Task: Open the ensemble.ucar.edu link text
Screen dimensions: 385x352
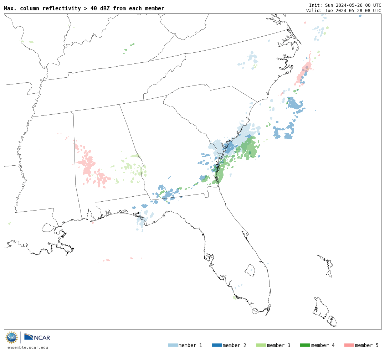Action: click(x=28, y=347)
